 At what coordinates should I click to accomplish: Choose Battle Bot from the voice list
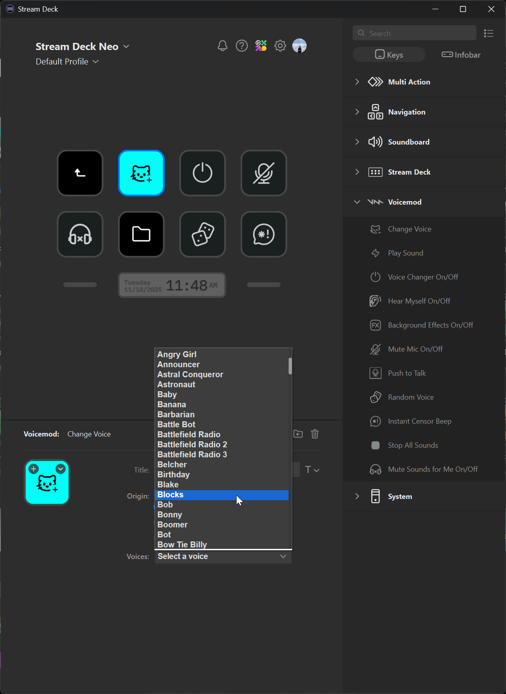point(222,425)
